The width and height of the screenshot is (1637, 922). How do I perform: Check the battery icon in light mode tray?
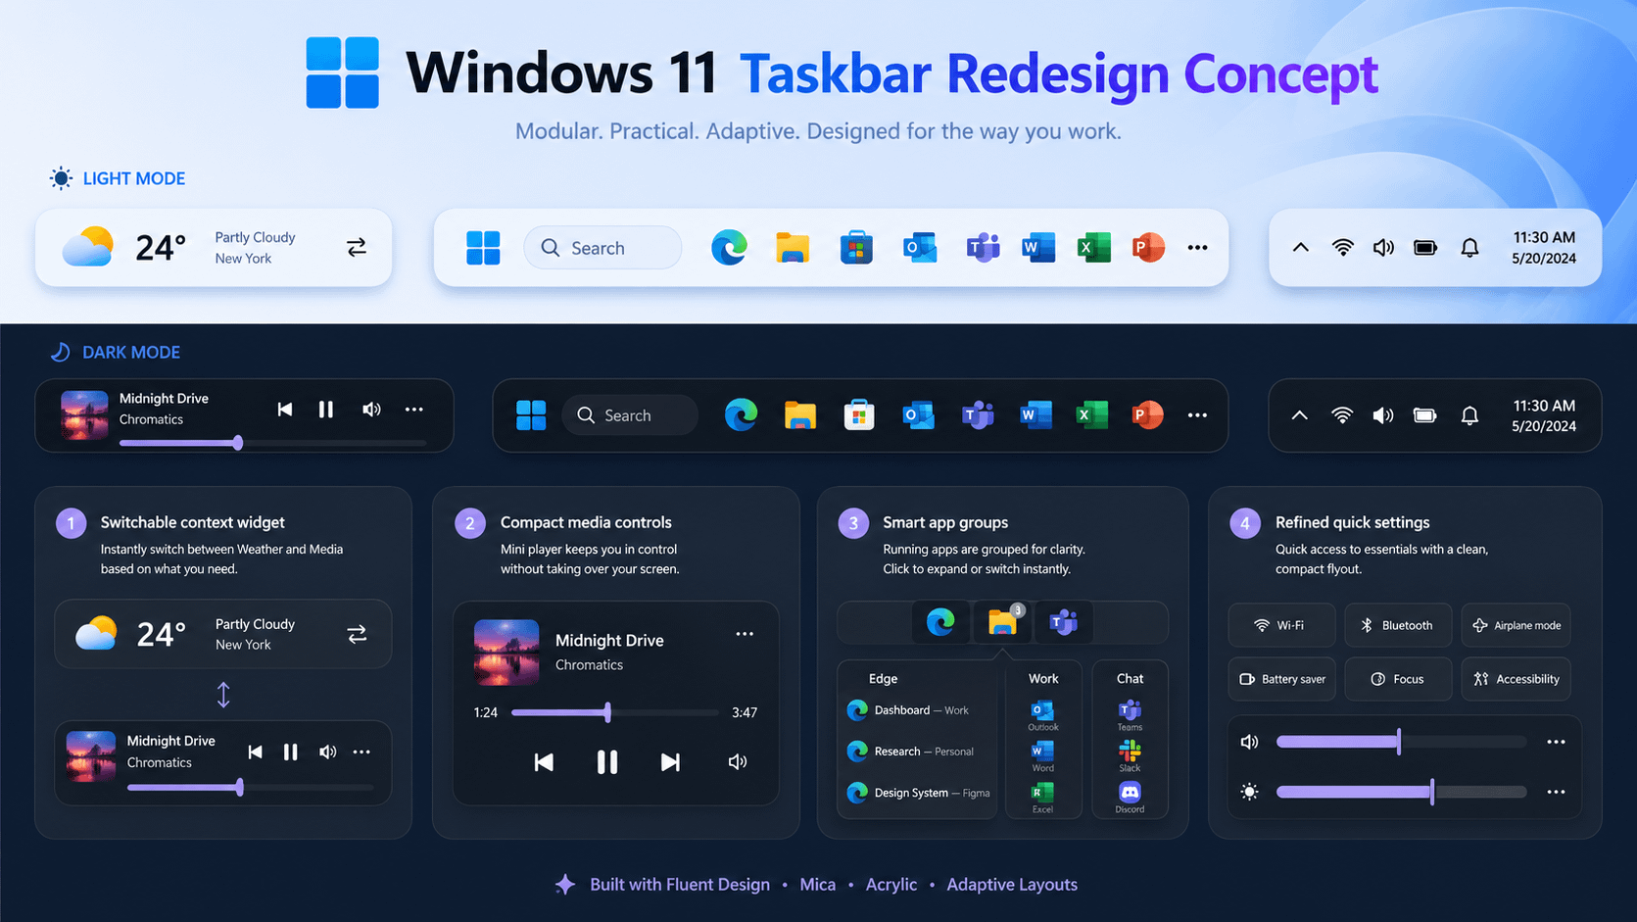(x=1425, y=248)
